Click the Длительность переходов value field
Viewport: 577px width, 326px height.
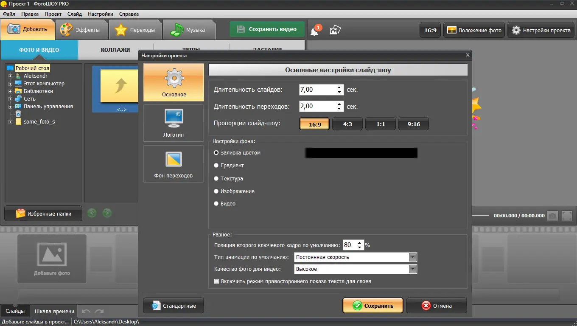point(318,106)
